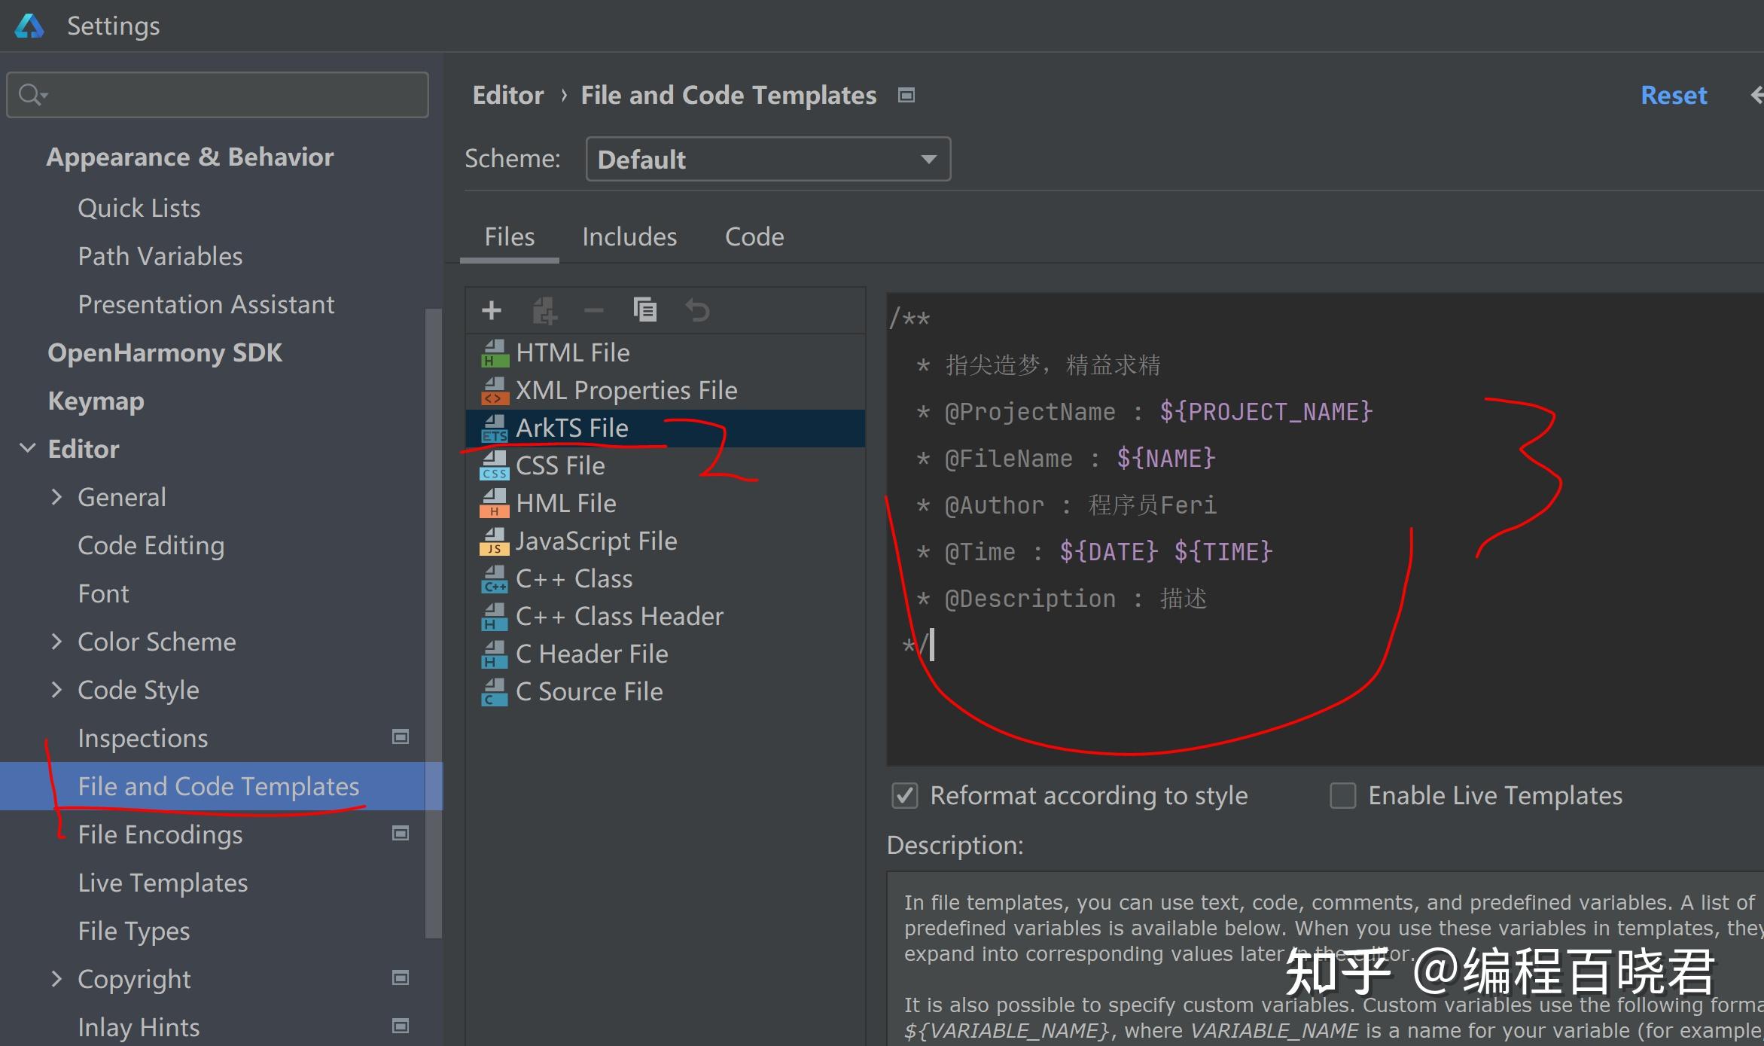Click the Remove Template minus icon
The height and width of the screenshot is (1046, 1764).
click(594, 310)
